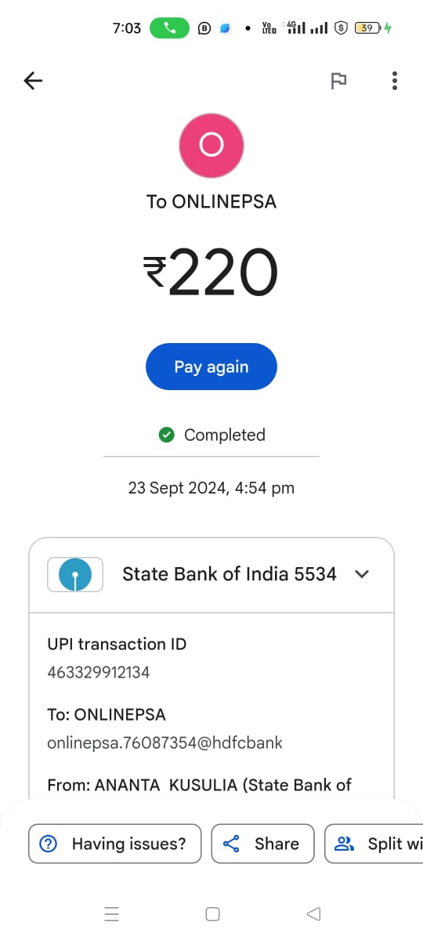Collapse the State Bank of India 5534 header
Screen dimensions: 423x940
211,575
